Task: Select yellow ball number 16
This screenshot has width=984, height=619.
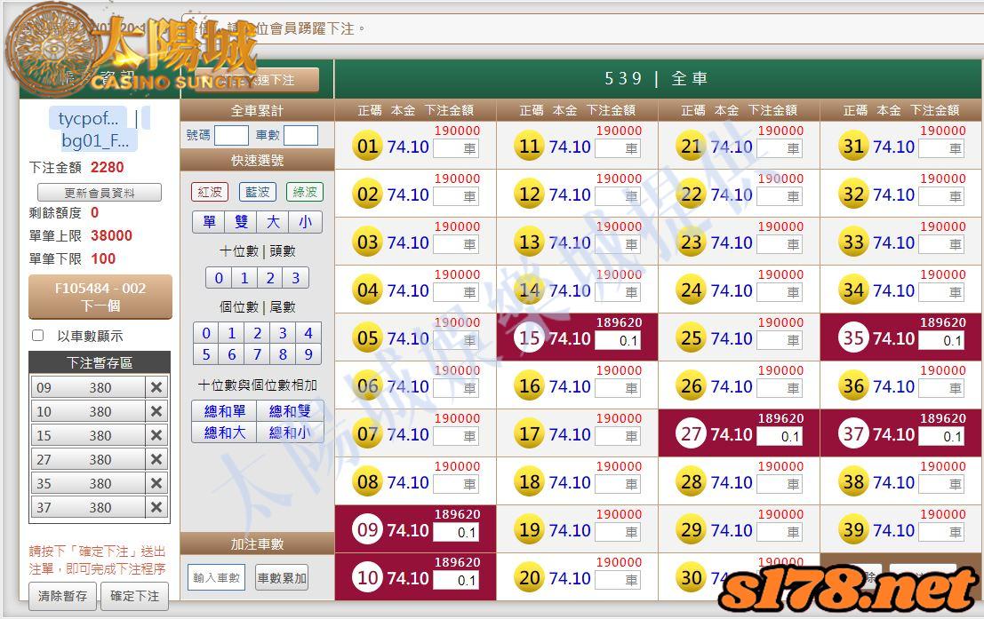Action: point(529,386)
